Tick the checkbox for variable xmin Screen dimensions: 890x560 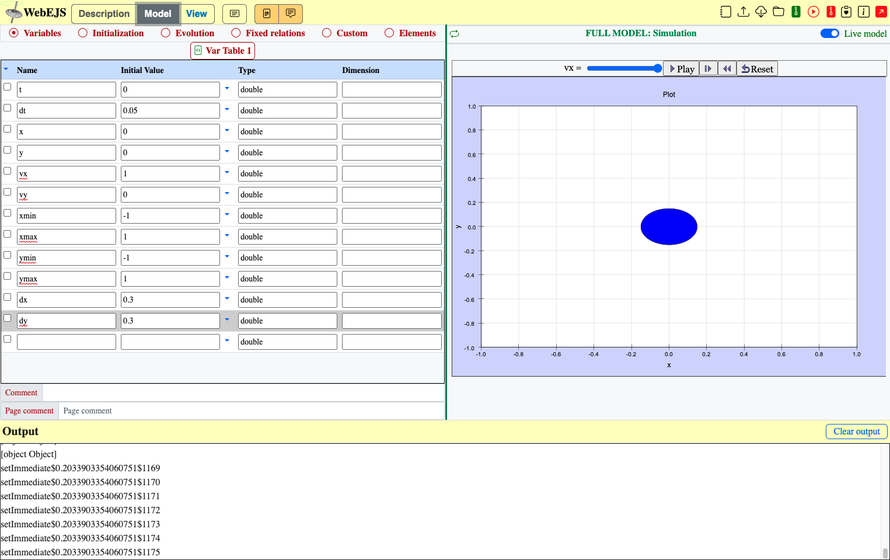[8, 213]
